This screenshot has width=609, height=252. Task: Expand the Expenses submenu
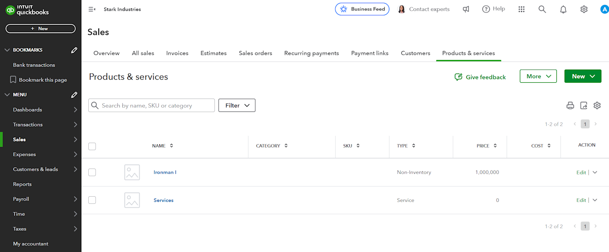coord(75,155)
